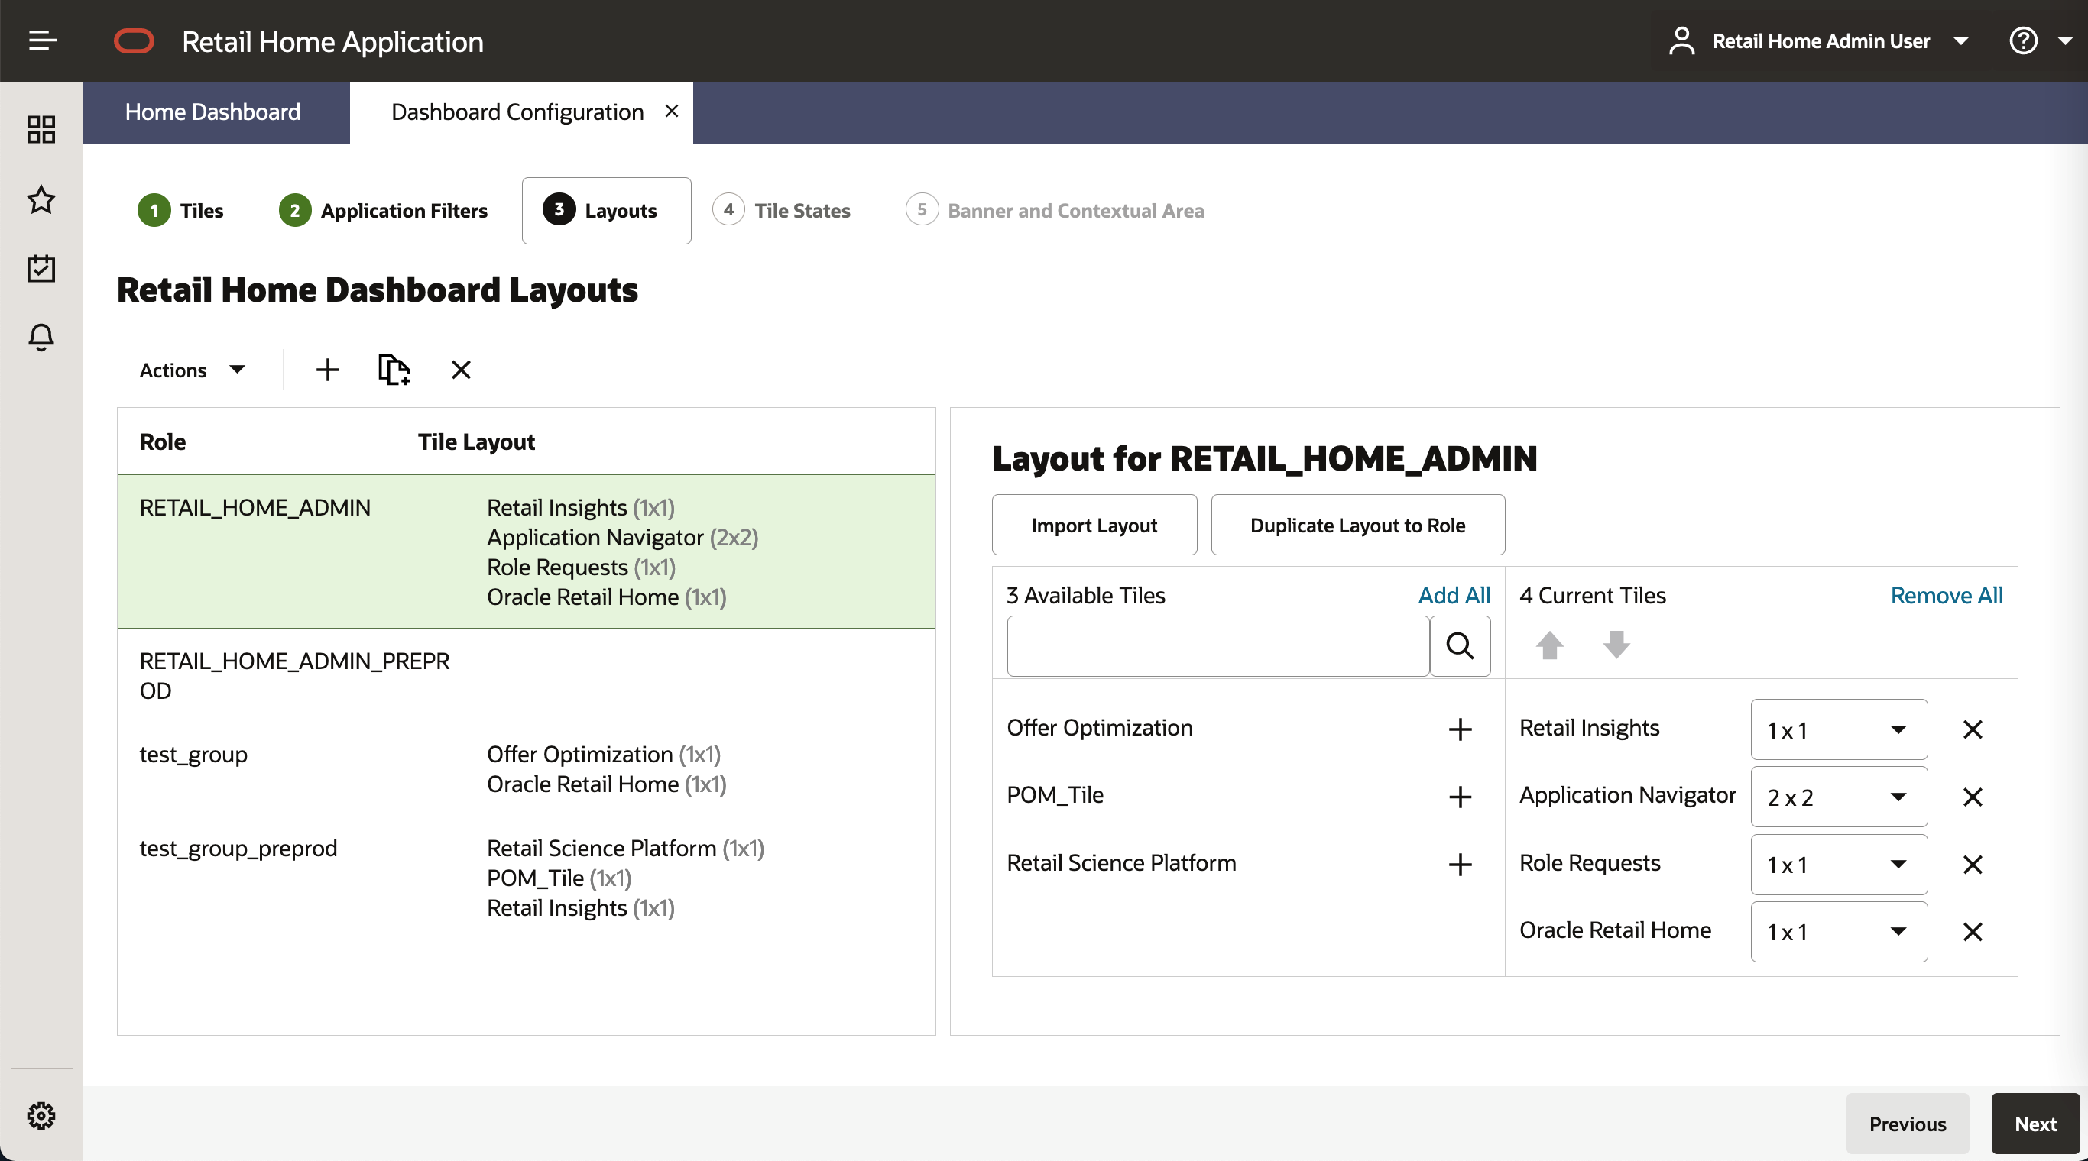Select the test_group role row

point(193,755)
